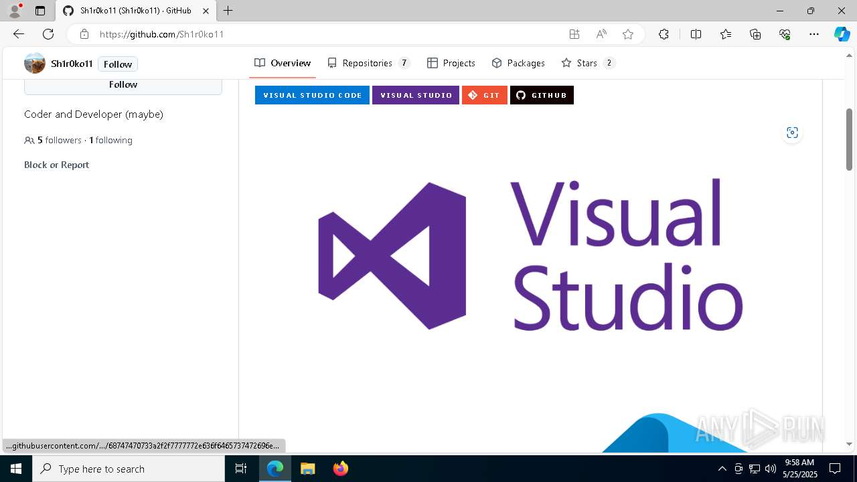This screenshot has height=482, width=857.
Task: Open the network tray icon
Action: (x=755, y=469)
